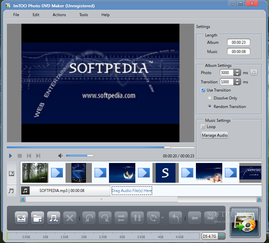Click transition icon before the last Softpedia photo
The width and height of the screenshot is (269, 243).
pos(231,173)
